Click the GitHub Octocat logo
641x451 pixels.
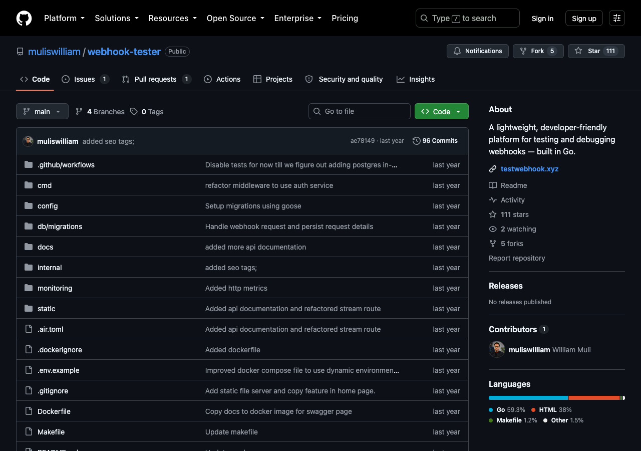coord(24,18)
